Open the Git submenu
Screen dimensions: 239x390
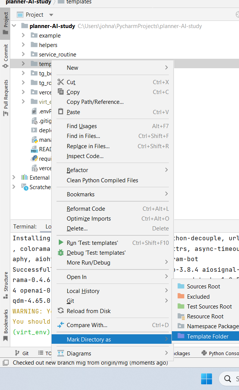pyautogui.click(x=113, y=301)
